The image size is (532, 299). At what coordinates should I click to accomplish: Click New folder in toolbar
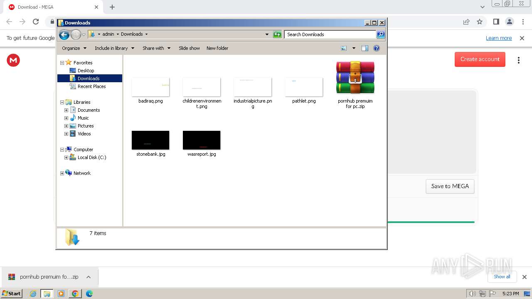(x=217, y=48)
